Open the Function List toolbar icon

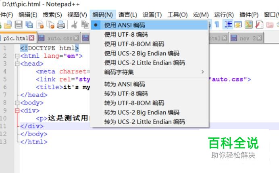tap(259, 25)
